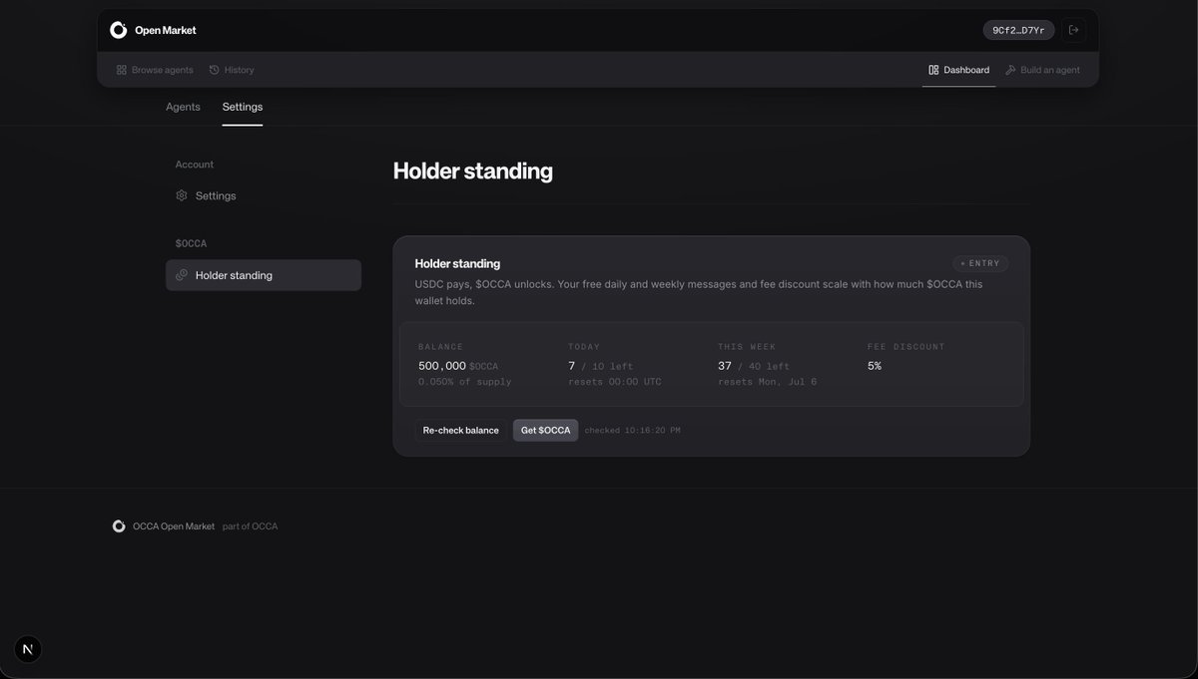Viewport: 1198px width, 679px height.
Task: Click the 7 / 10 left today count
Action: [600, 366]
